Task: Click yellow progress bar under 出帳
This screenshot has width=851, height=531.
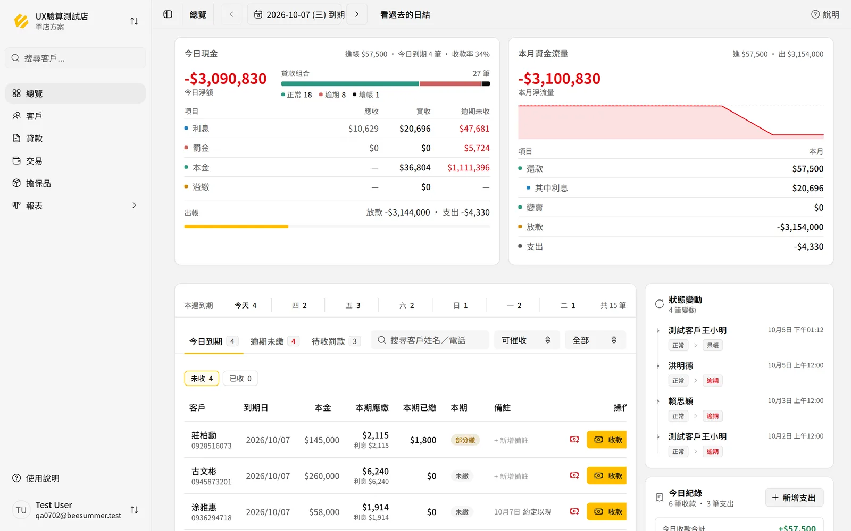Action: [236, 227]
